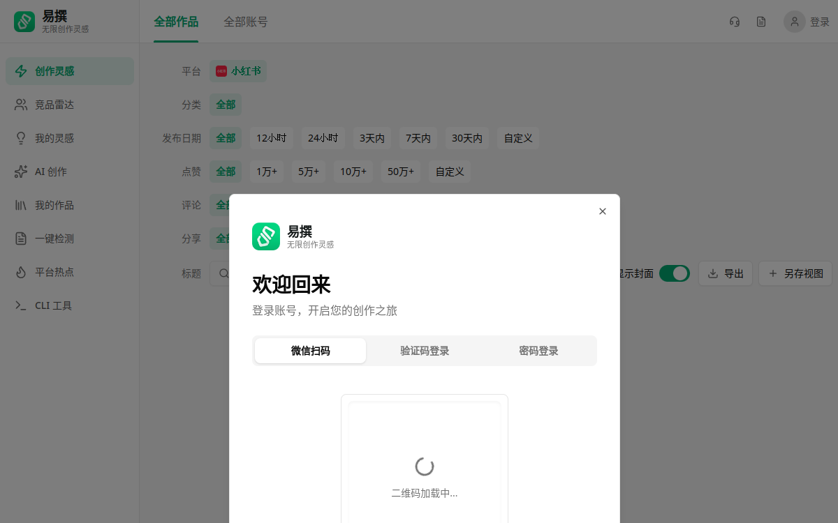Open 一键检测 in the sidebar

(70, 238)
